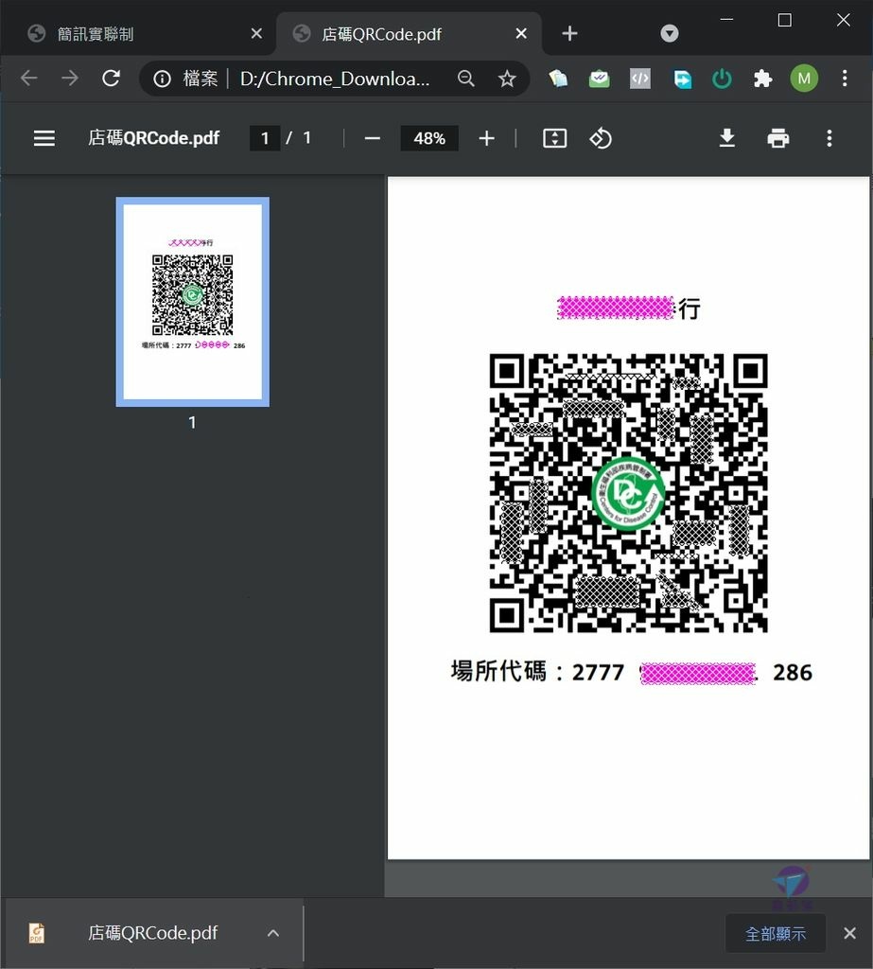
Task: Click the 48% zoom level field
Action: [429, 138]
